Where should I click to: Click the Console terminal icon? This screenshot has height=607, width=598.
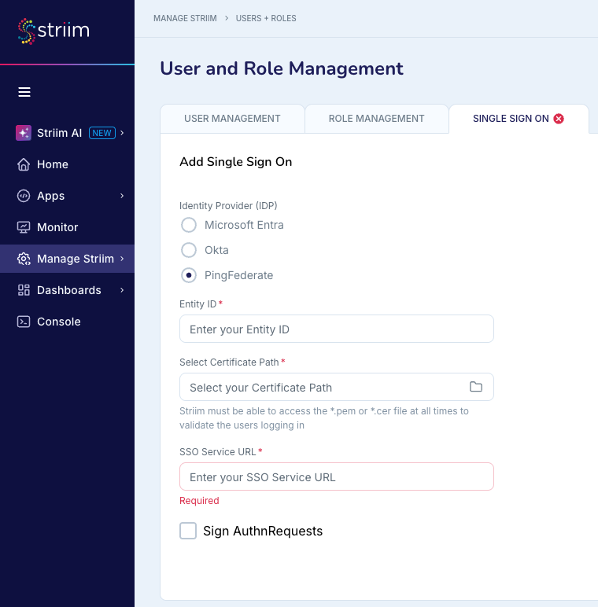point(24,322)
